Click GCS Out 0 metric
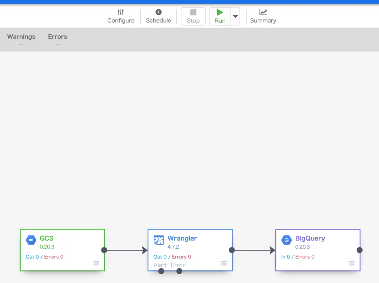The image size is (379, 283). [32, 257]
